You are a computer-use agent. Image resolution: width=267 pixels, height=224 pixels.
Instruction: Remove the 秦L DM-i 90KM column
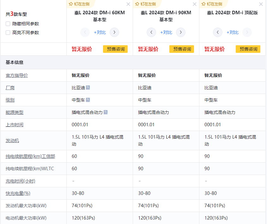pyautogui.click(x=194, y=4)
